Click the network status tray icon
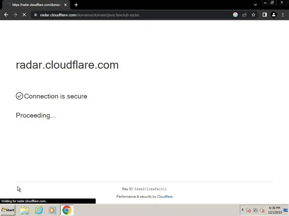289x216 pixels. point(255,210)
